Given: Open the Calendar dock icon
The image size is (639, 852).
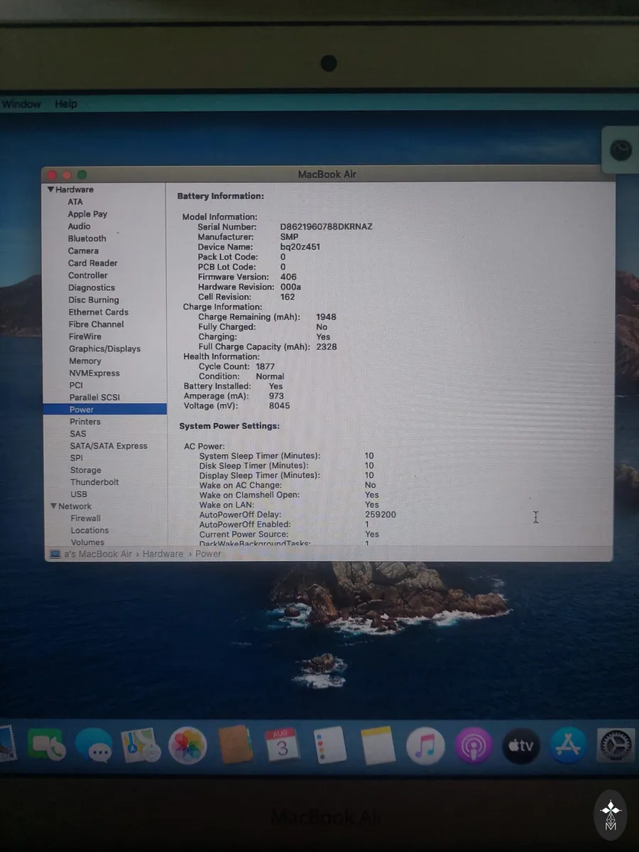Looking at the screenshot, I should 283,745.
